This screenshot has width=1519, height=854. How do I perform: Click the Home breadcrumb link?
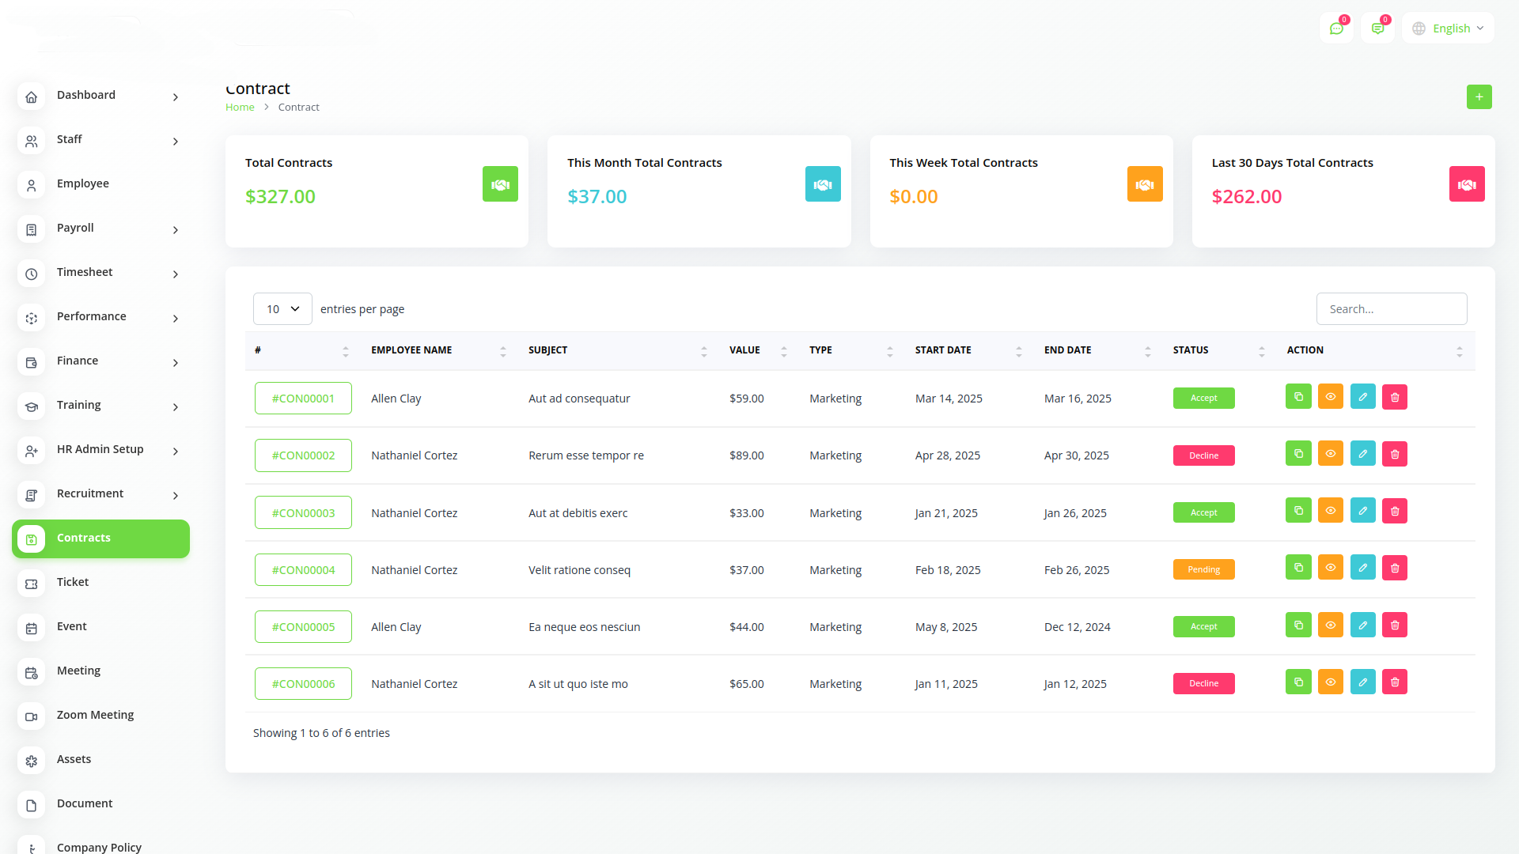[x=240, y=108]
